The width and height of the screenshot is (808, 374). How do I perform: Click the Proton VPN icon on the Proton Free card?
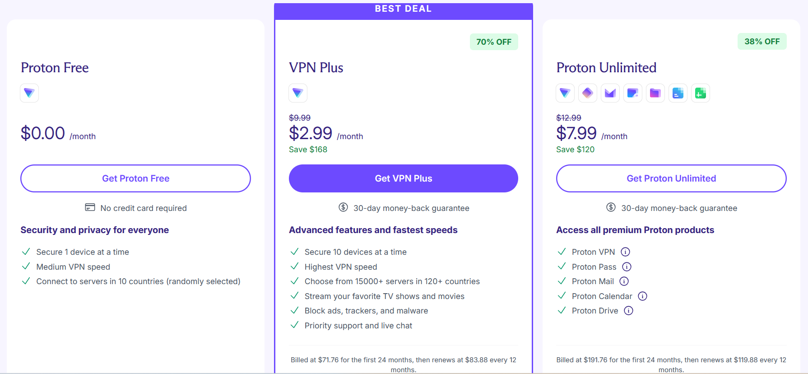29,93
